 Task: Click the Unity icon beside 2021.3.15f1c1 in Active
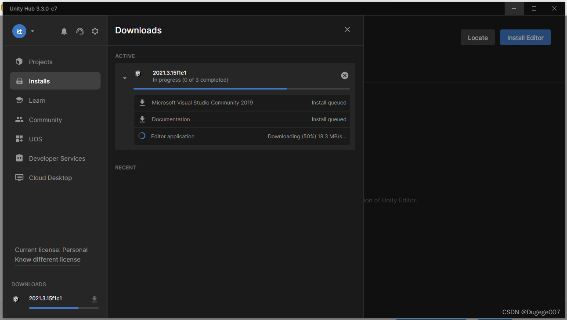tap(138, 74)
